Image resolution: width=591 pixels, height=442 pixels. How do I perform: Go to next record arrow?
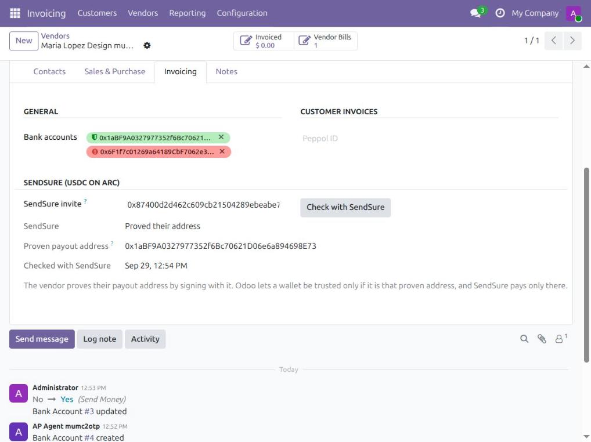(x=572, y=40)
